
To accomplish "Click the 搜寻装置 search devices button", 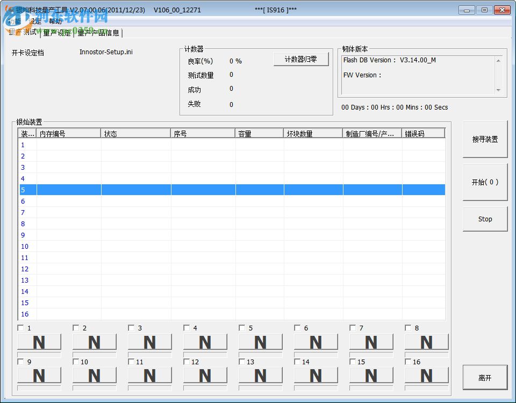I will 484,139.
